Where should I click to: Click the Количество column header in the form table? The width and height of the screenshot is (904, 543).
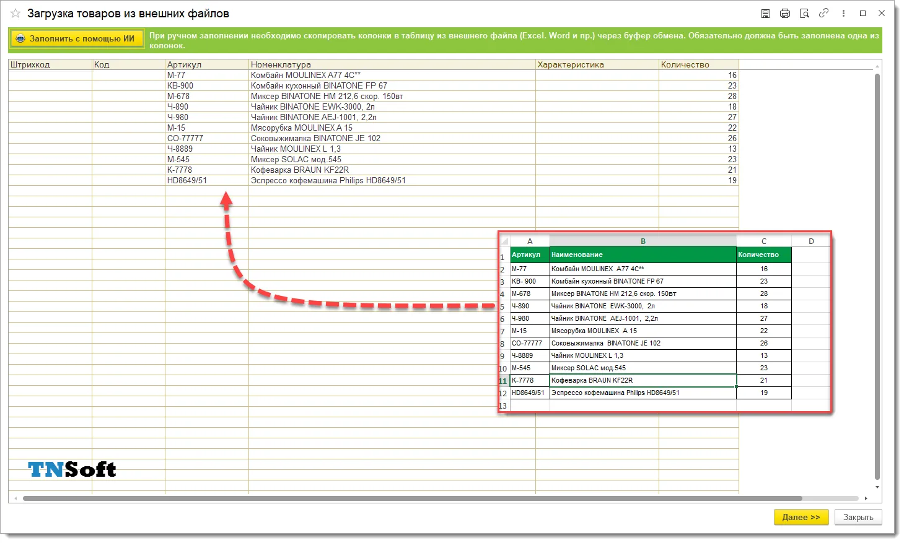point(699,64)
